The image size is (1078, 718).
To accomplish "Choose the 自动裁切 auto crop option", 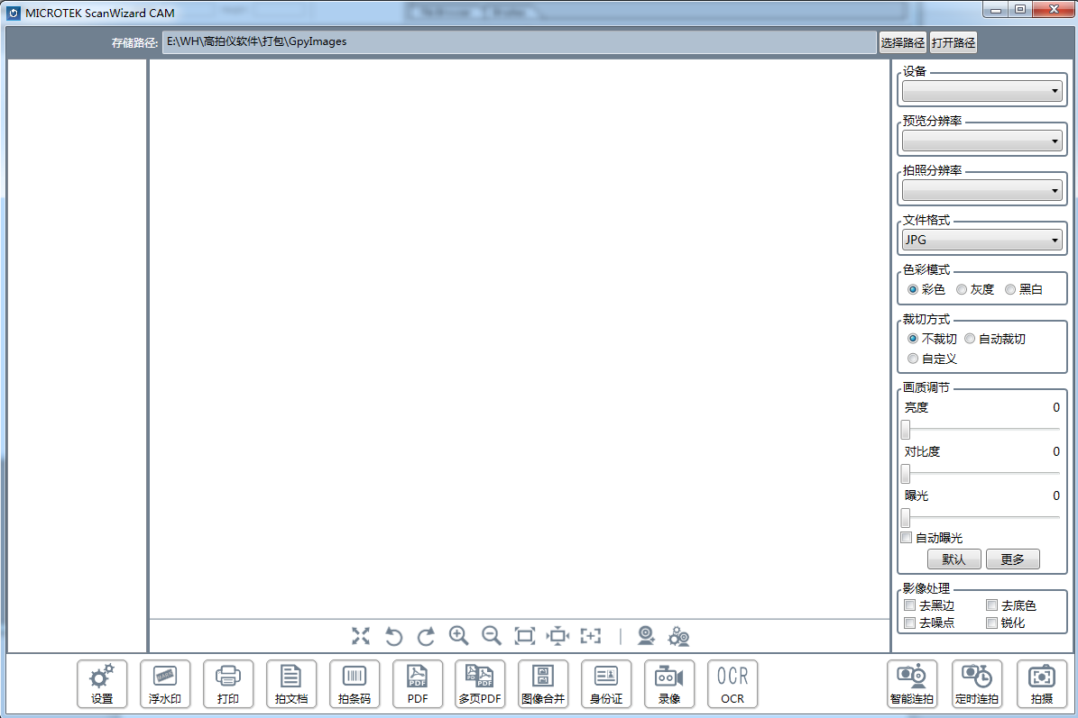I will click(x=970, y=339).
